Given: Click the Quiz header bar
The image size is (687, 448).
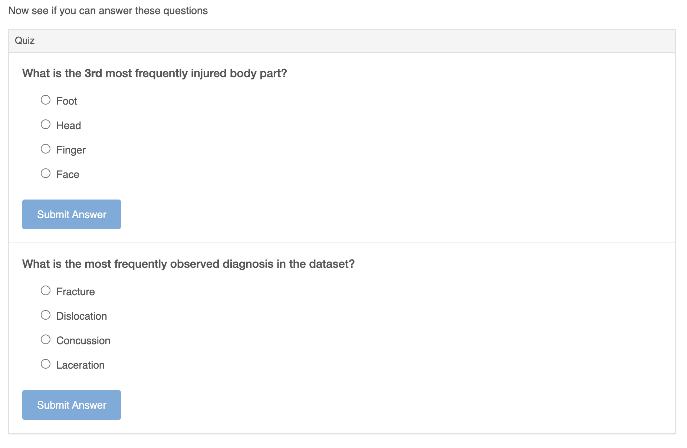Looking at the screenshot, I should point(24,40).
